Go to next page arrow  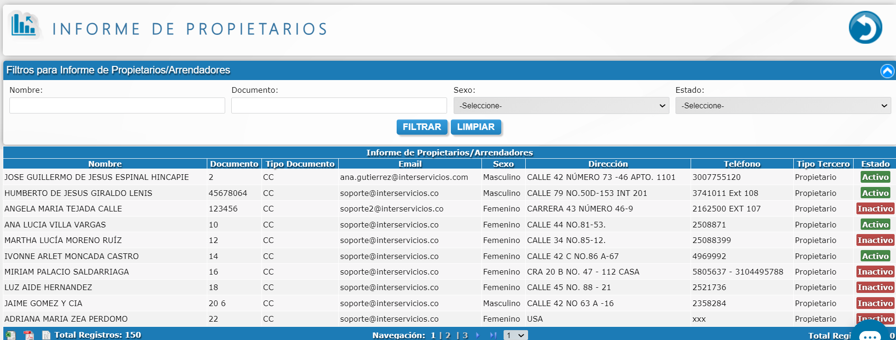(478, 335)
